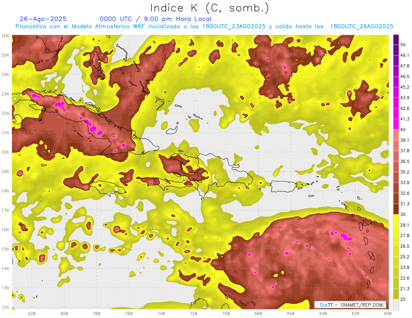Click the 20N latitude label
The width and height of the screenshot is (412, 318).
(5, 152)
